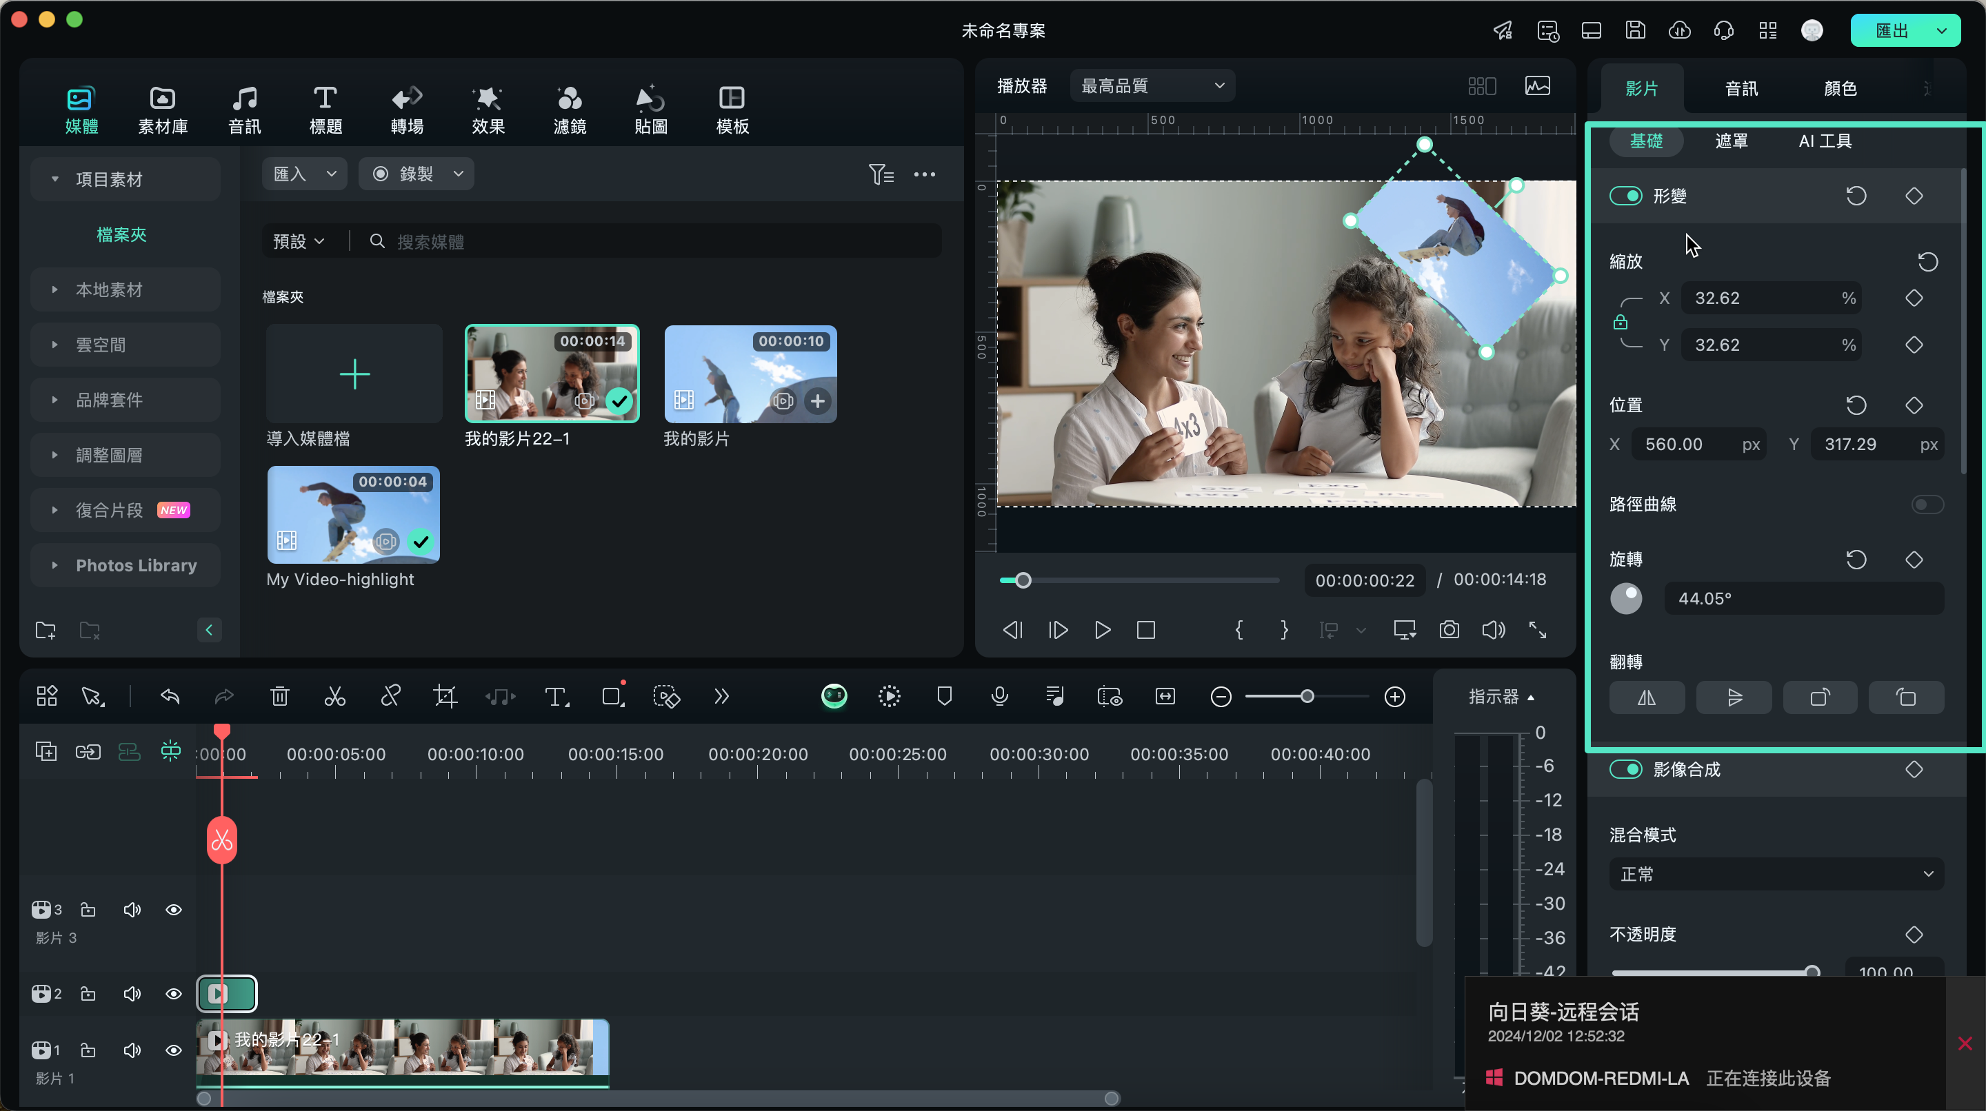This screenshot has width=1986, height=1111.
Task: Click the text tool icon in timeline toolbar
Action: pos(556,697)
